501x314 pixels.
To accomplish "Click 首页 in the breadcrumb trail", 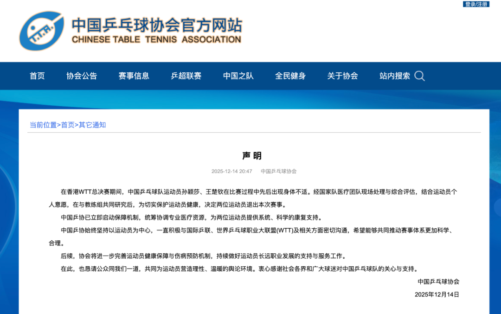I will pyautogui.click(x=68, y=125).
